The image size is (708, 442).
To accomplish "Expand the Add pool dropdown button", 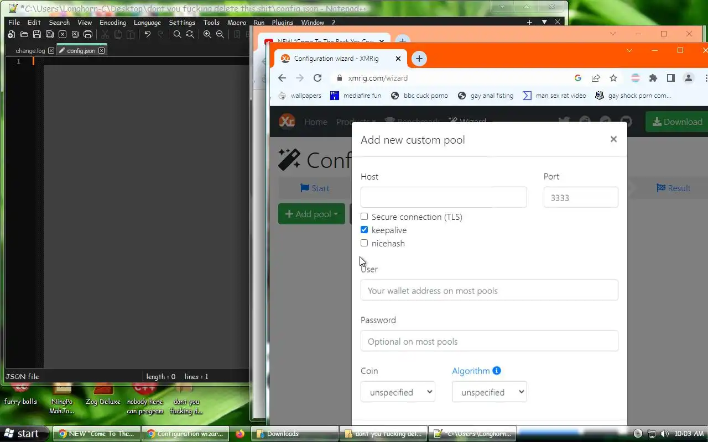I will [311, 214].
